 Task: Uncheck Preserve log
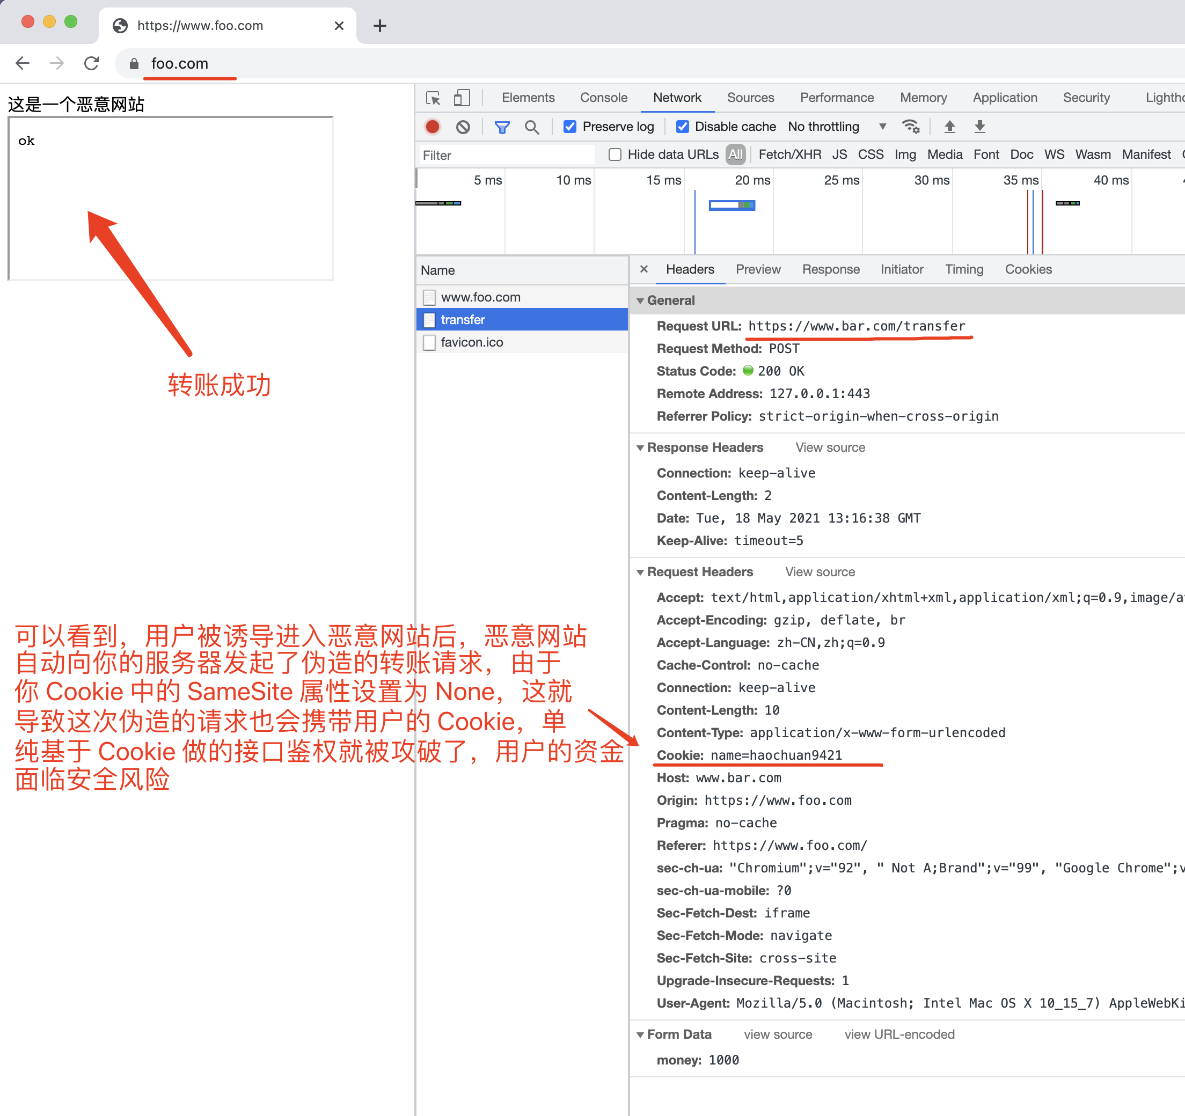click(570, 126)
